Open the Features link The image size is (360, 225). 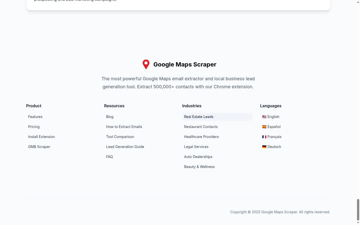[x=35, y=117]
